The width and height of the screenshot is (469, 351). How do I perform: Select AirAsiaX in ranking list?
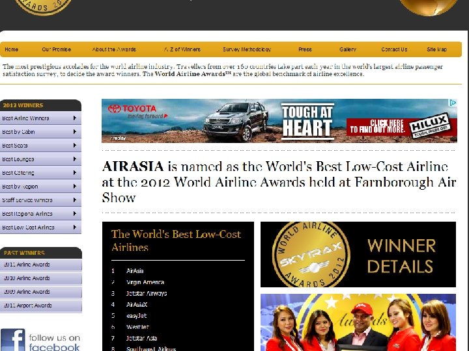(137, 305)
